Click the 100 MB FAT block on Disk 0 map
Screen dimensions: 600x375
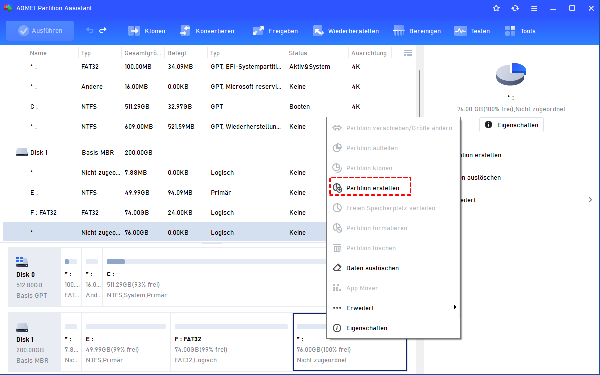coord(71,276)
